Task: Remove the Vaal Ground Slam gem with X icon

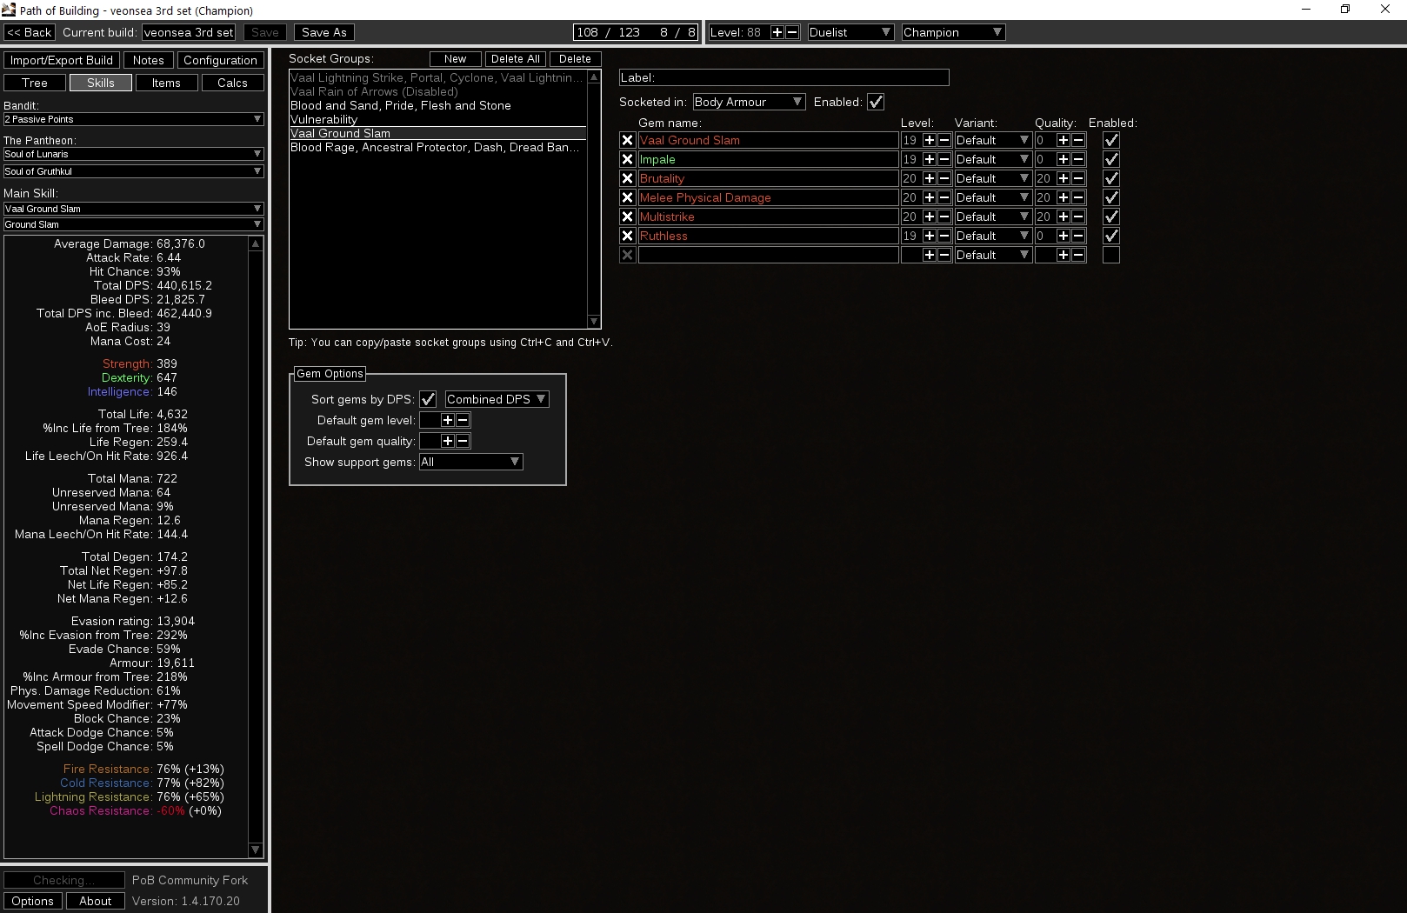Action: [627, 139]
